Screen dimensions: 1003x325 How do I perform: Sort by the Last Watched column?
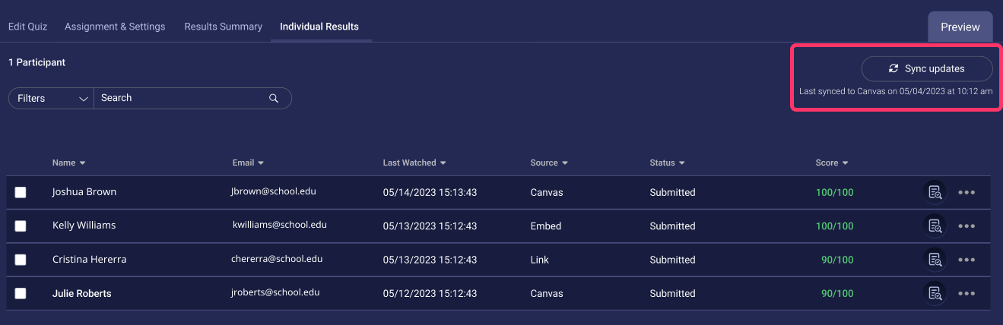[414, 162]
